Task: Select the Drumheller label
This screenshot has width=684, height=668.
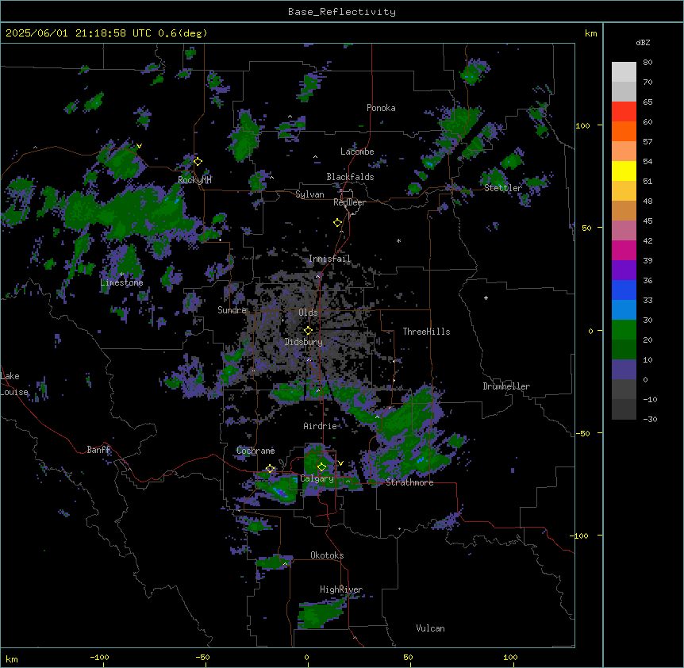Action: [x=506, y=386]
